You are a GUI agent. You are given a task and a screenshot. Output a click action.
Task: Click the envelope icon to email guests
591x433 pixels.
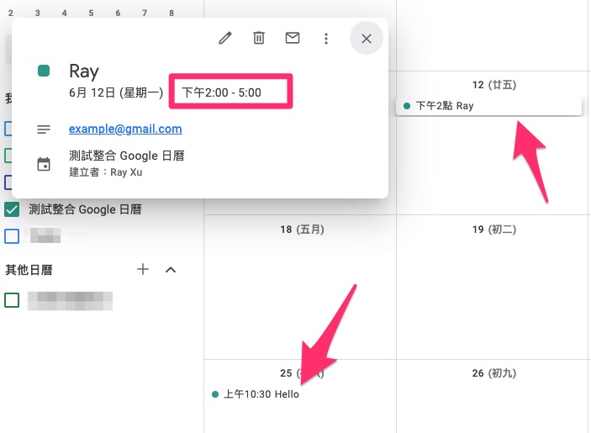pyautogui.click(x=293, y=38)
